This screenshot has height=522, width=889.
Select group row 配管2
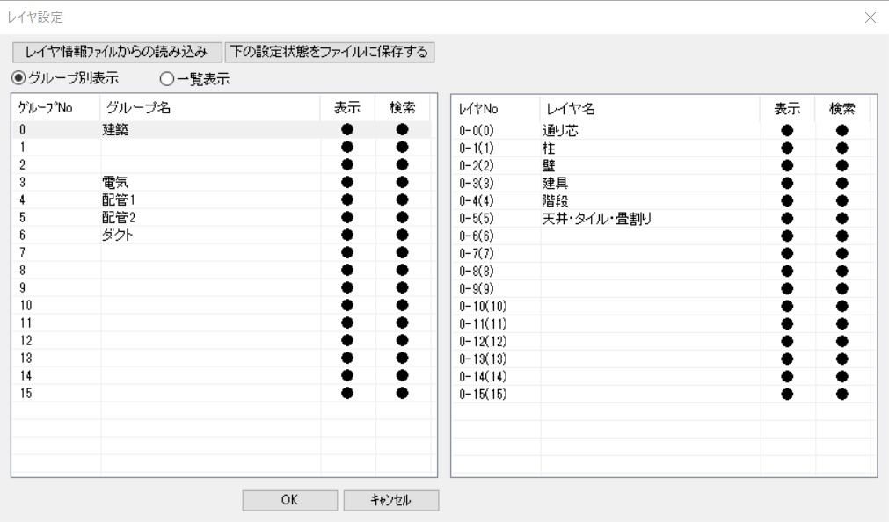(221, 217)
